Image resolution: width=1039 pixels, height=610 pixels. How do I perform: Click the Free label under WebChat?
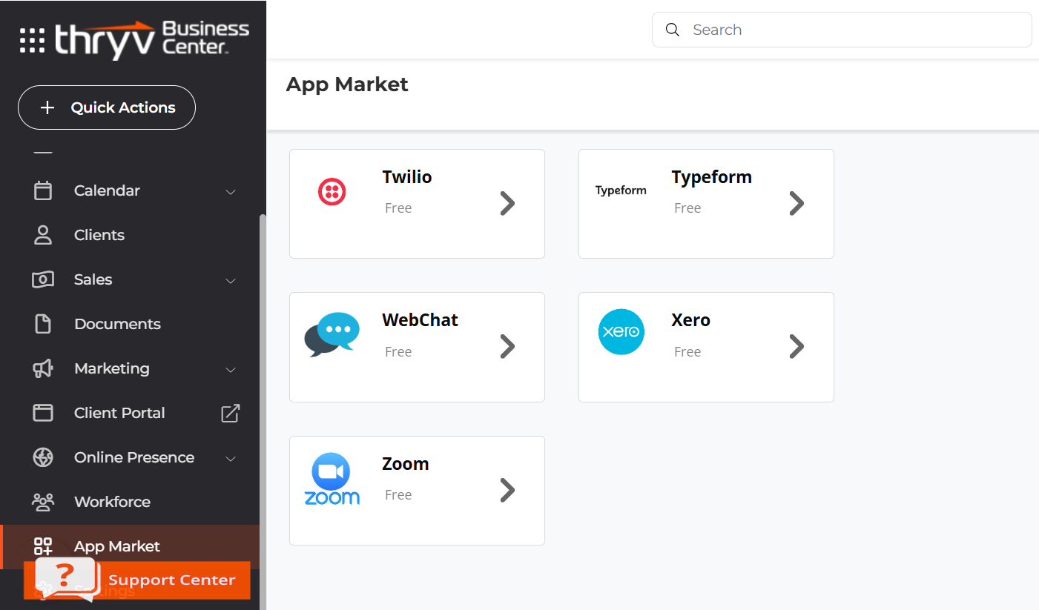398,352
